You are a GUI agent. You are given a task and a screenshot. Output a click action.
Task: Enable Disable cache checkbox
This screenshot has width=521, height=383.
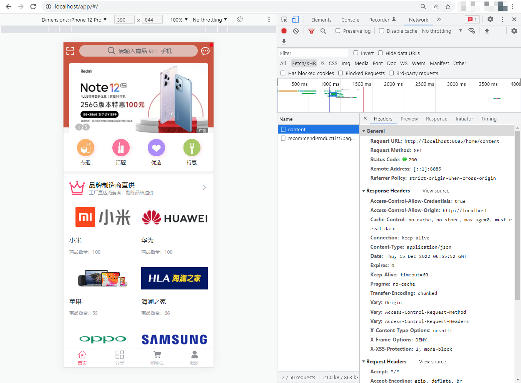(381, 31)
